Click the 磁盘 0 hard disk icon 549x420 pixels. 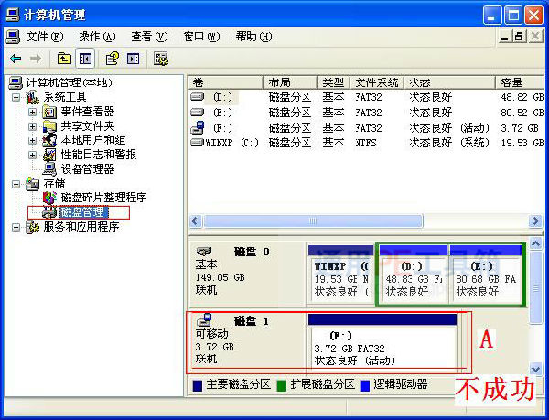tap(204, 251)
